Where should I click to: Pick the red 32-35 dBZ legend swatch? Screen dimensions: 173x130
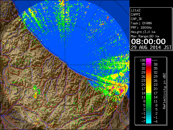[x=149, y=69]
